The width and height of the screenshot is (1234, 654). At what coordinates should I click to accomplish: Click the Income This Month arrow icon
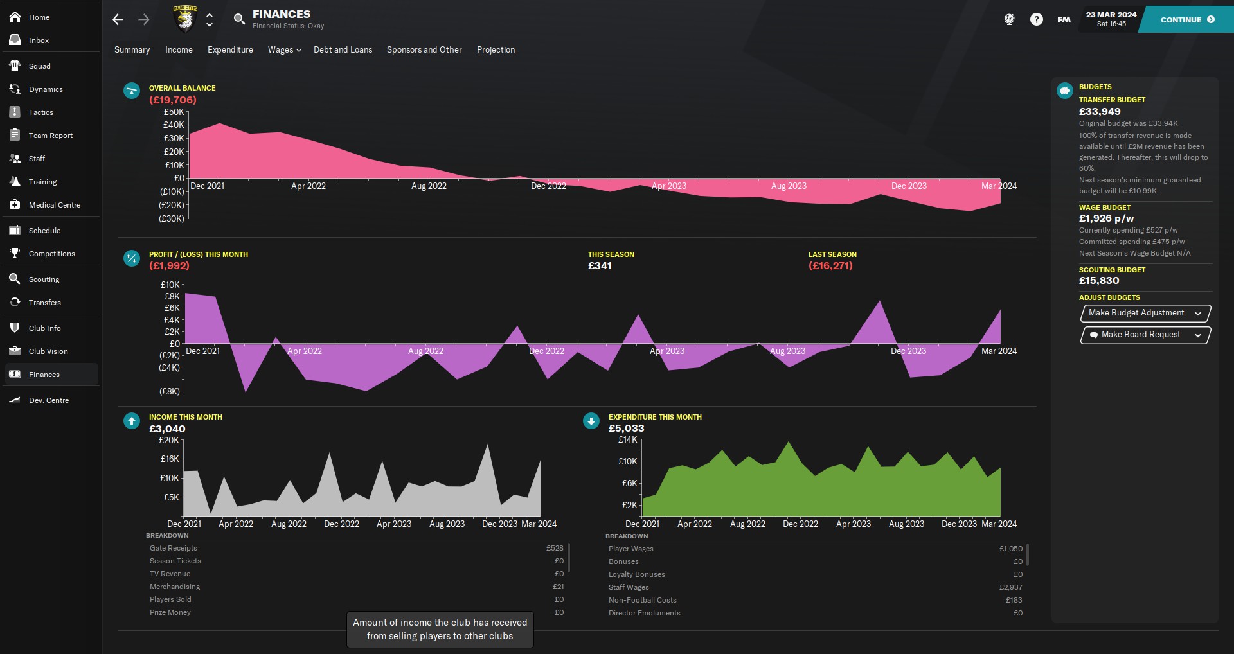coord(132,421)
